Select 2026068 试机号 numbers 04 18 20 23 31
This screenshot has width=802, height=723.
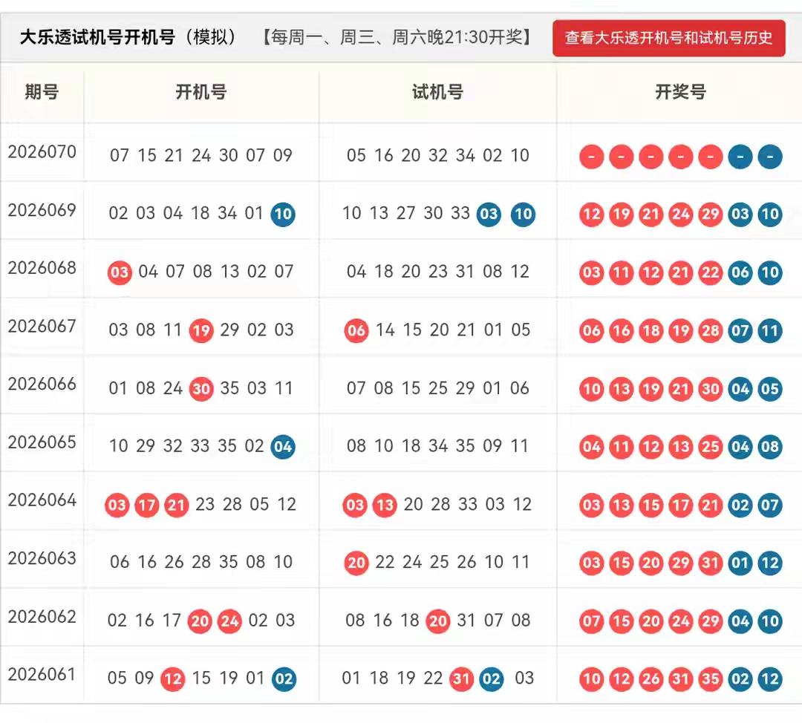(x=410, y=271)
